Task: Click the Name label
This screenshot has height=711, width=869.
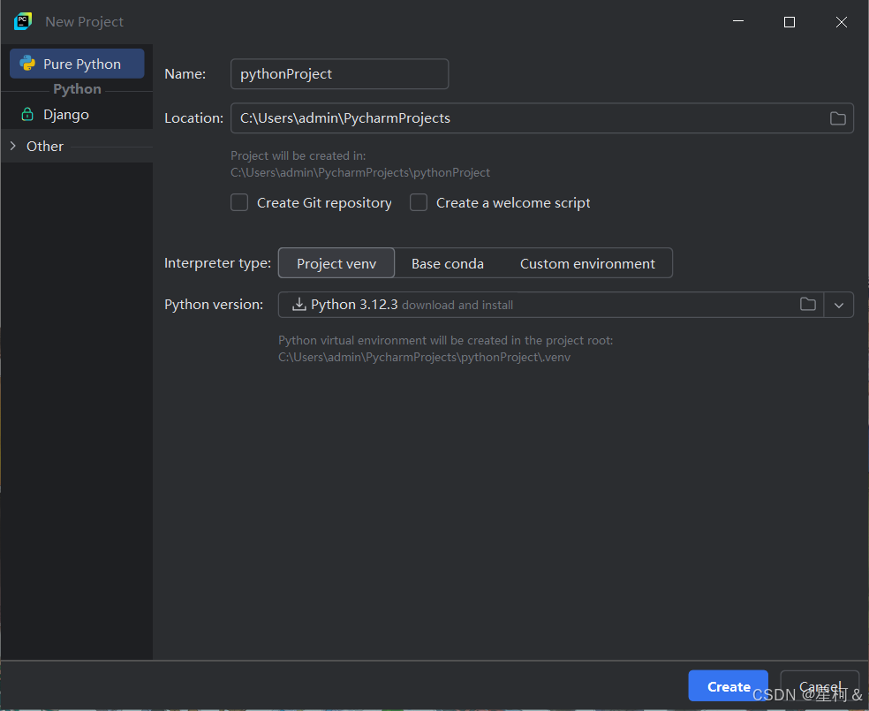Action: tap(185, 73)
